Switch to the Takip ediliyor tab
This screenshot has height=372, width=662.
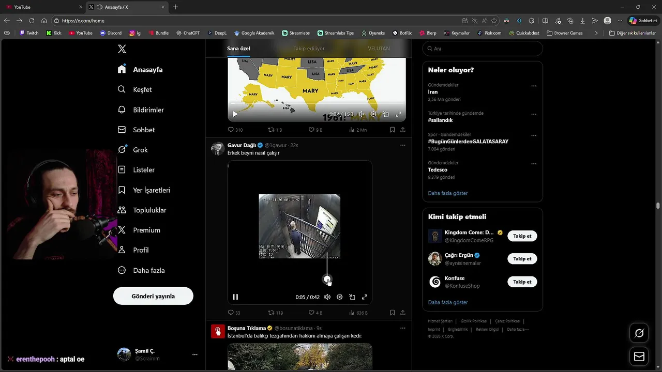coord(309,49)
